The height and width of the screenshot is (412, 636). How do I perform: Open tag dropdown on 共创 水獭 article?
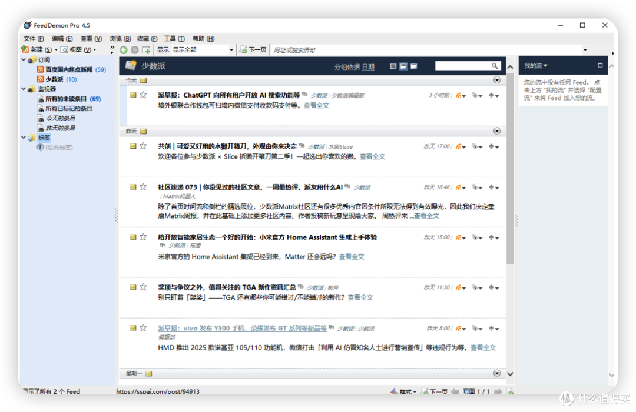point(477,146)
